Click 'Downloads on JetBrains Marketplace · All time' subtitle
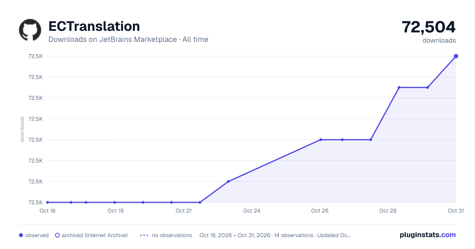The image size is (475, 249). point(128,40)
